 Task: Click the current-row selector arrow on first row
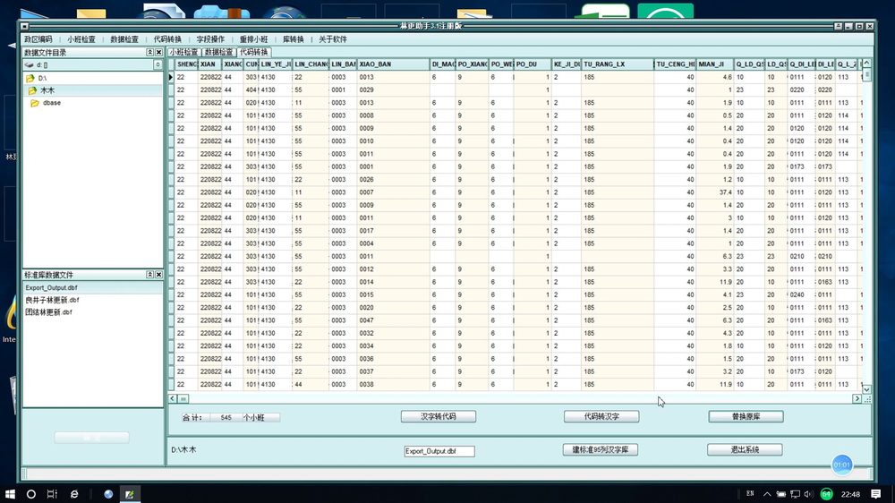tap(171, 77)
